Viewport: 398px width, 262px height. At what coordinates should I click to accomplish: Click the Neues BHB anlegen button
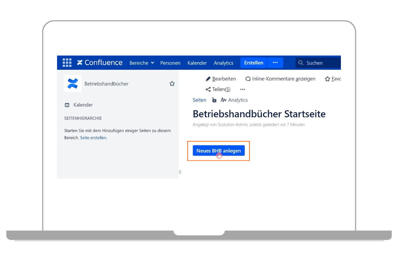219,151
